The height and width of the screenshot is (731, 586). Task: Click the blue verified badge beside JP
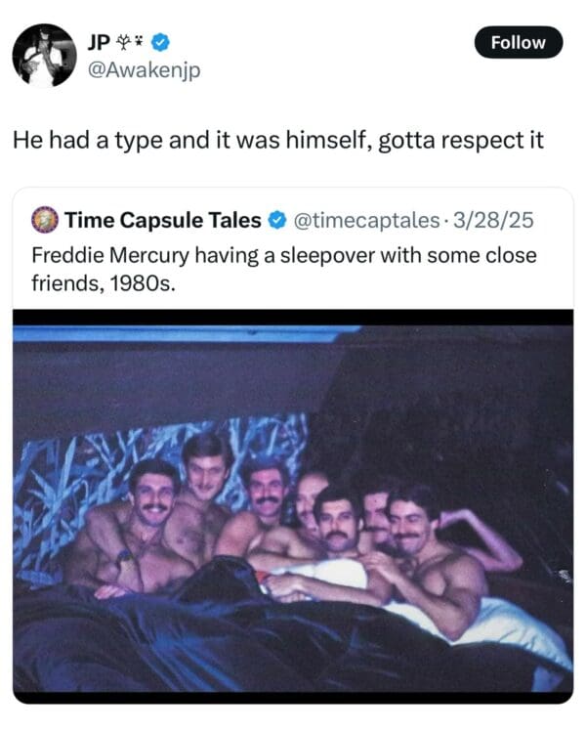click(165, 42)
